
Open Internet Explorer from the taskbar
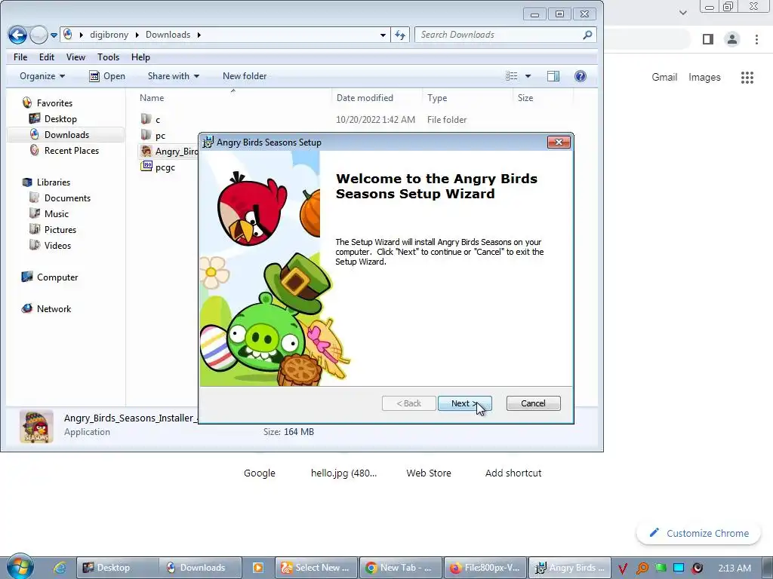[x=60, y=568]
